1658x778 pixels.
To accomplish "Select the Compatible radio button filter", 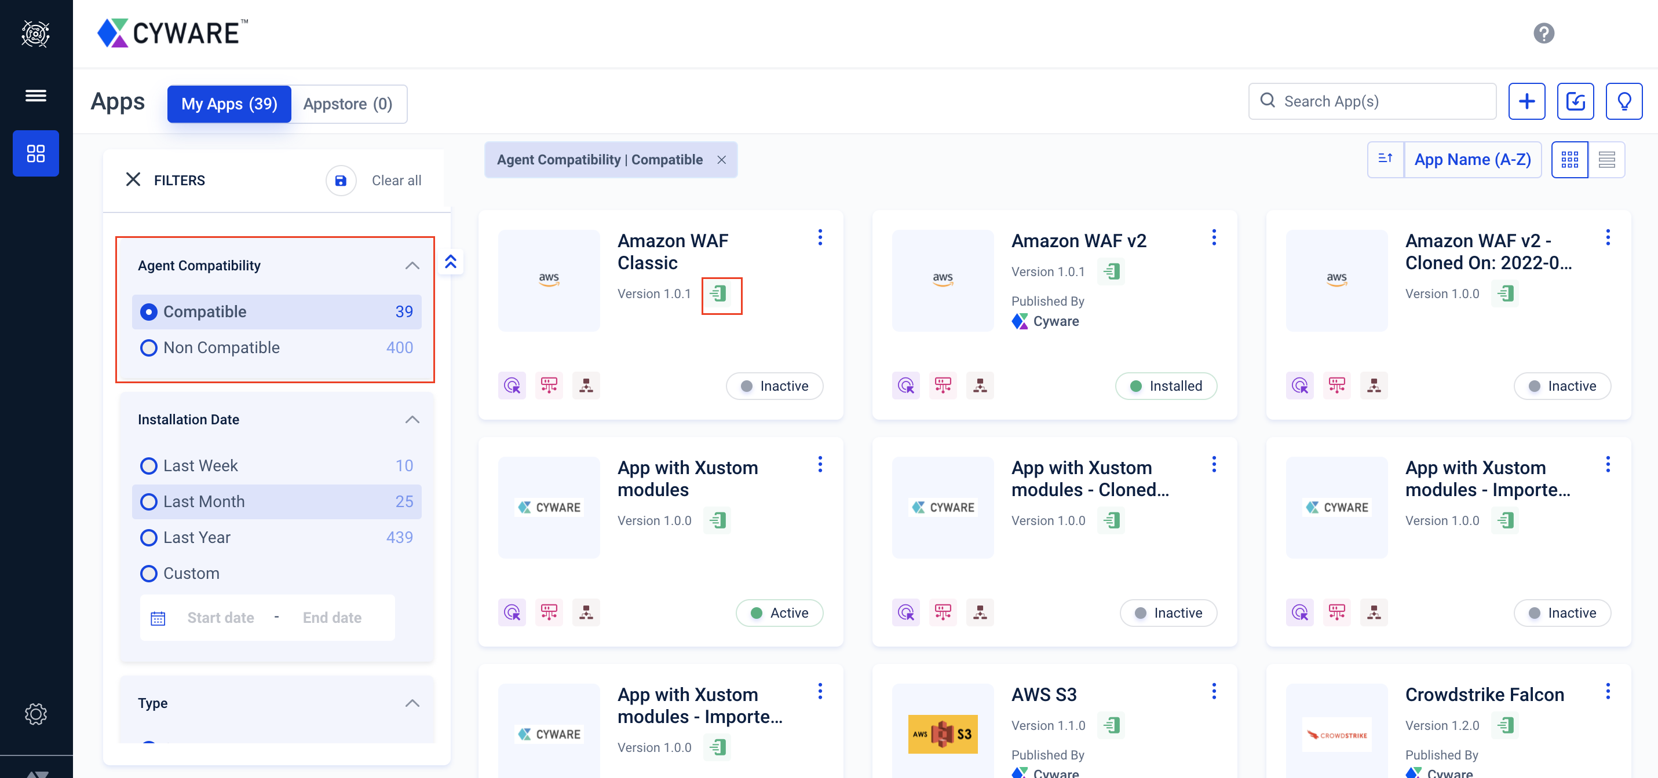I will click(148, 311).
